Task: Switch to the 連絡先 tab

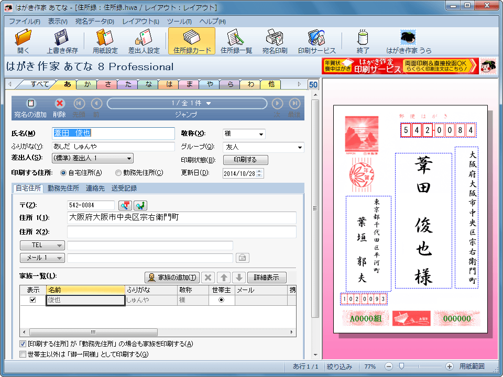Action: pos(95,188)
